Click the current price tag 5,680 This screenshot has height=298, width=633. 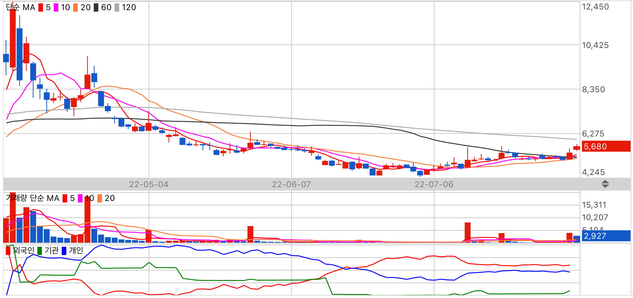(x=606, y=147)
